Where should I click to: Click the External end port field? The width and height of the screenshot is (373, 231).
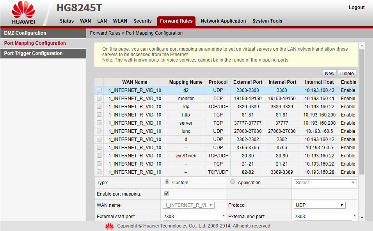click(x=323, y=217)
